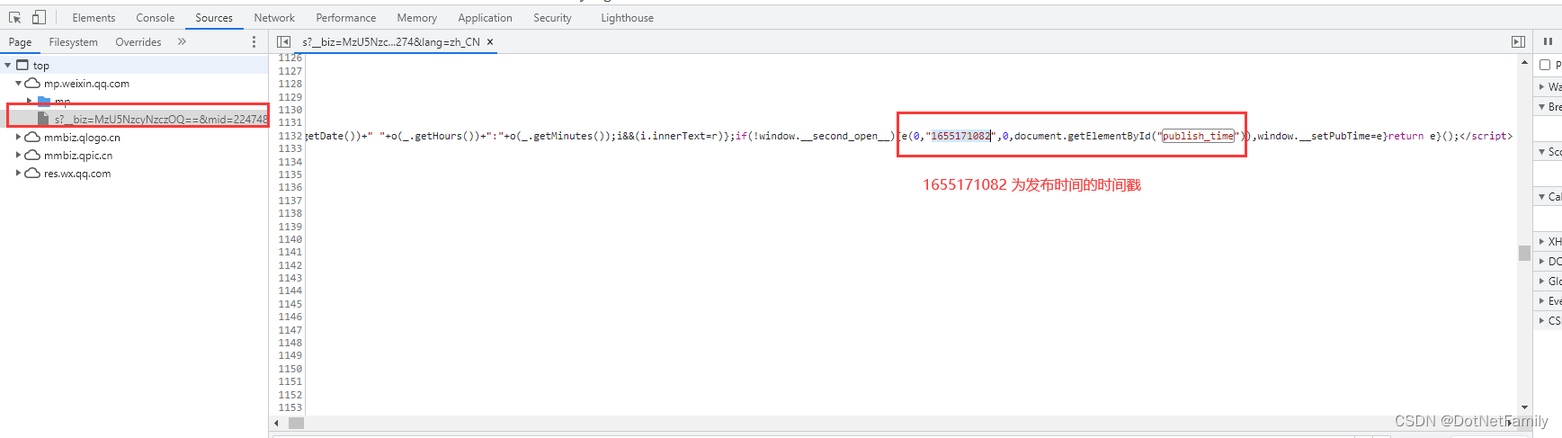This screenshot has width=1562, height=438.
Task: Click the horizontal scrollbar thumb in editor
Action: pyautogui.click(x=297, y=423)
